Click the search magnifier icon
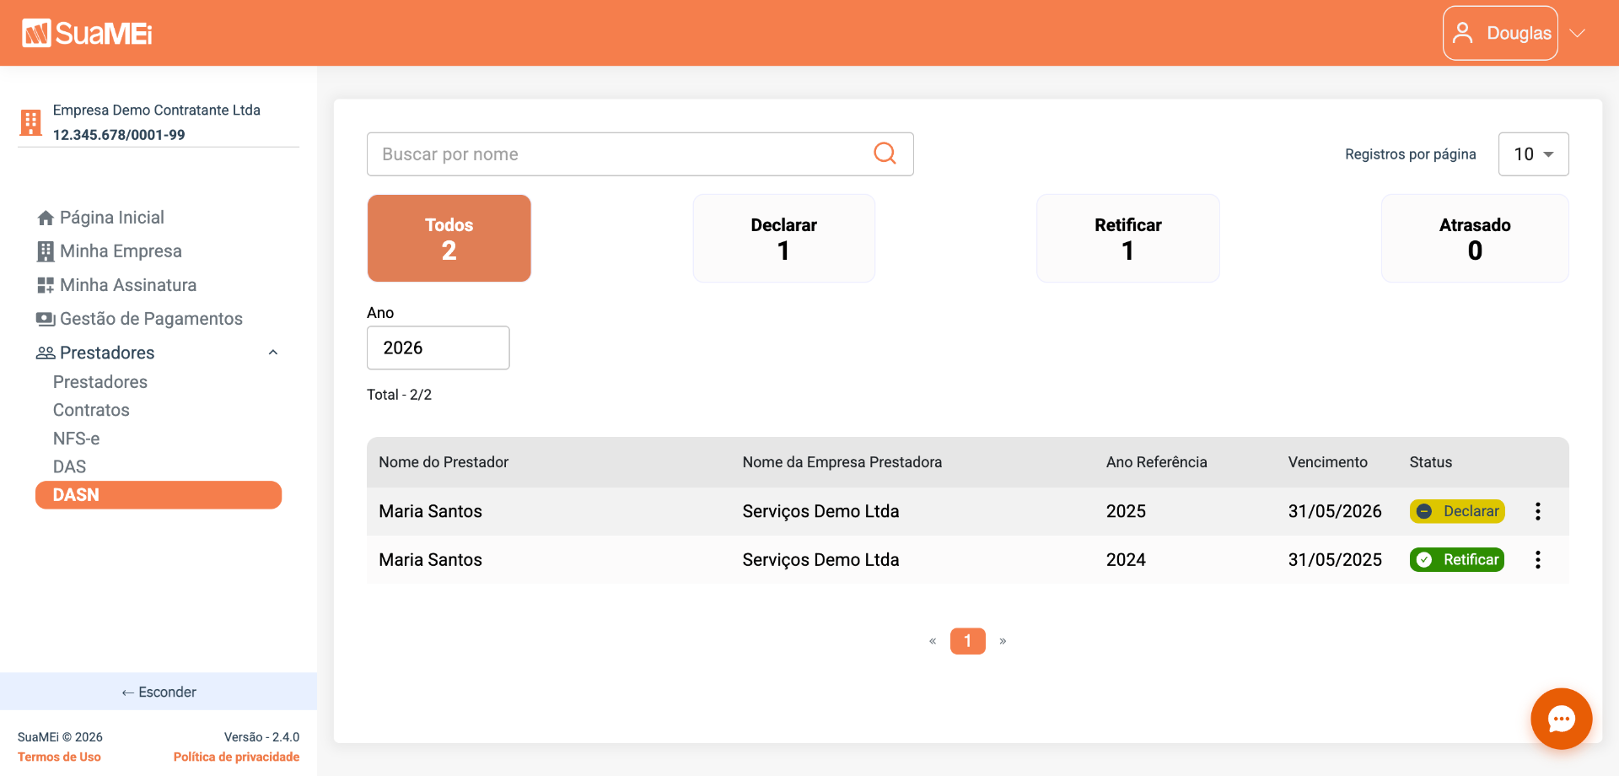This screenshot has width=1619, height=776. (x=885, y=154)
